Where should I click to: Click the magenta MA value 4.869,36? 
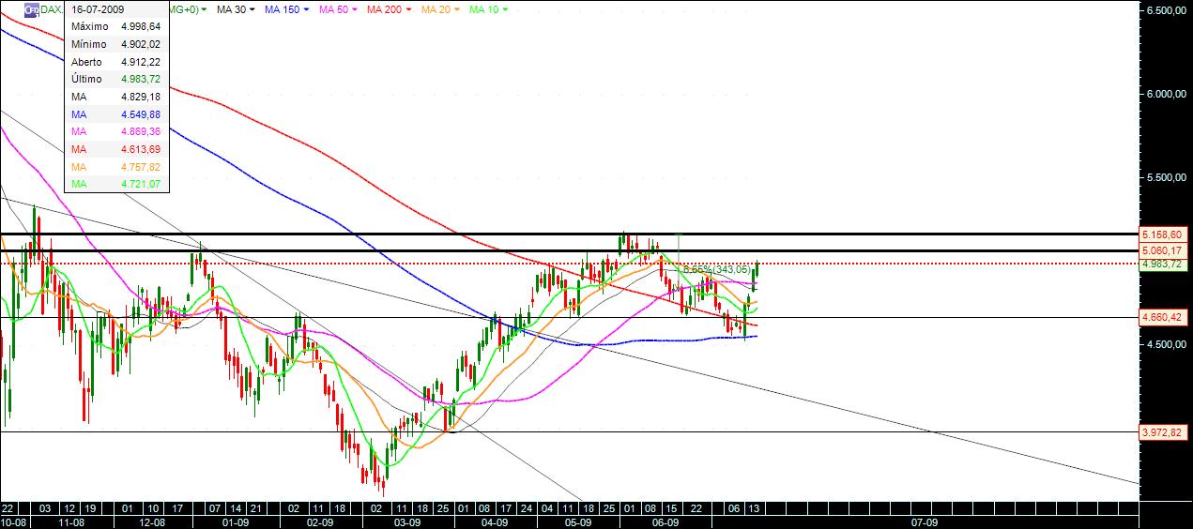click(141, 132)
